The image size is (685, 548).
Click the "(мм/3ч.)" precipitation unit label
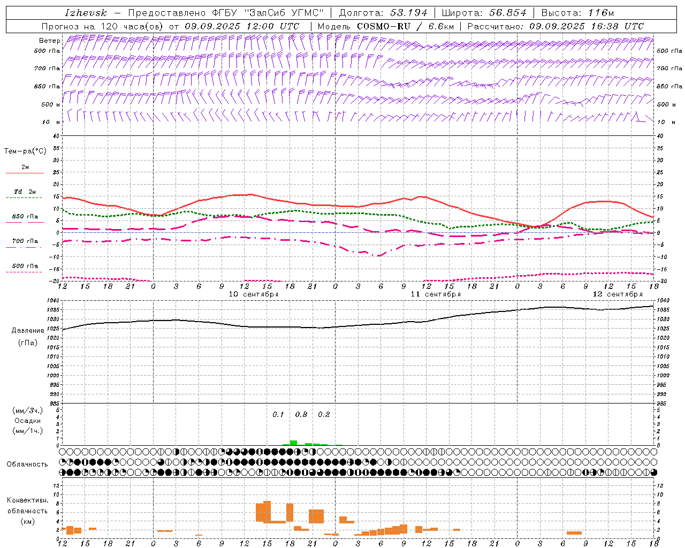coord(27,410)
